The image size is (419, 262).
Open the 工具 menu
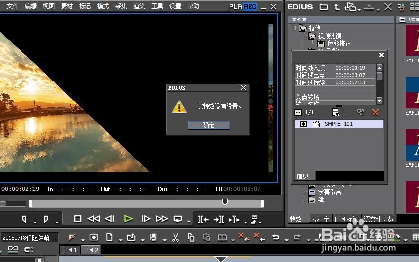point(157,6)
